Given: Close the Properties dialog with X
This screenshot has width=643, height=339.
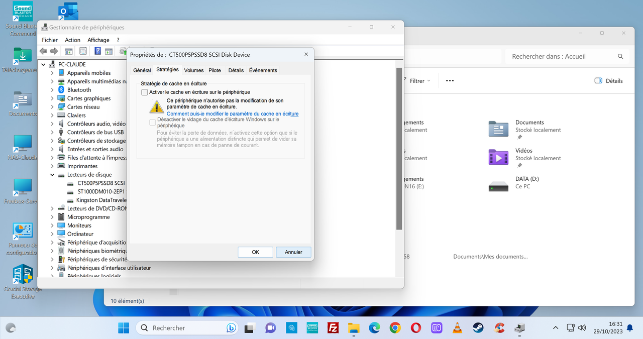Looking at the screenshot, I should tap(306, 54).
